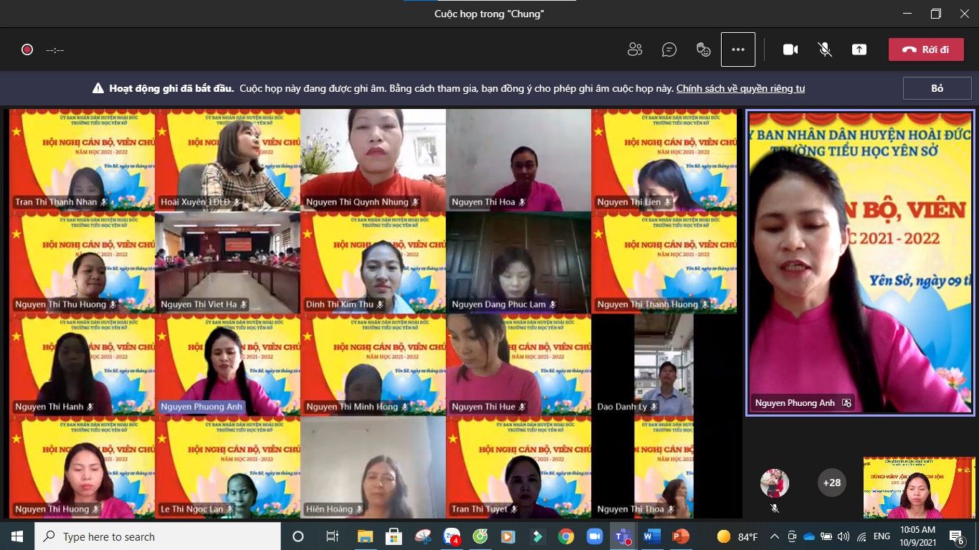Open the volume control in system tray
This screenshot has width=979, height=550.
844,536
